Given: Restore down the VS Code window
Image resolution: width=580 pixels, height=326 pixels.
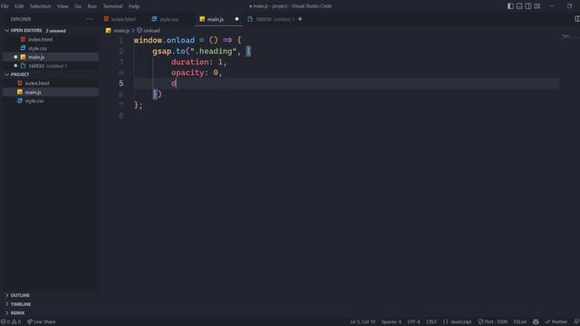Looking at the screenshot, I should pos(569,6).
